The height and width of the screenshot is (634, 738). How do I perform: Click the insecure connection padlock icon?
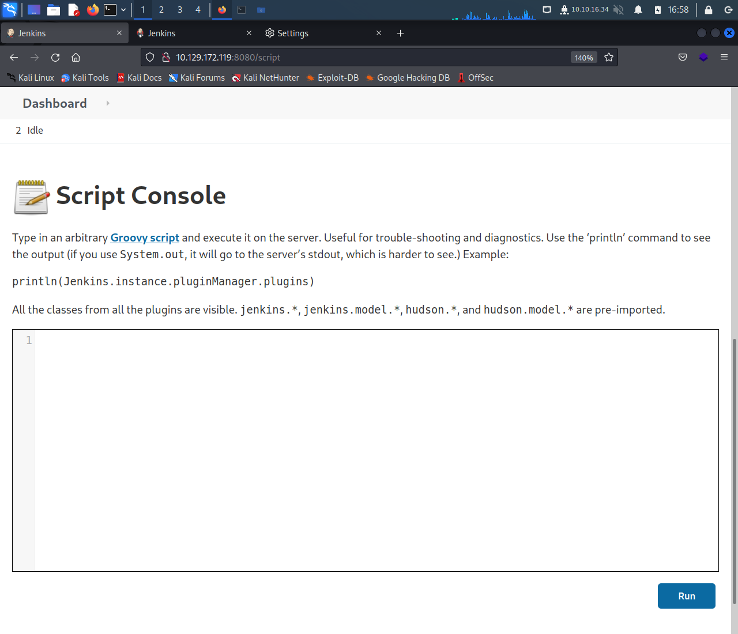[165, 57]
